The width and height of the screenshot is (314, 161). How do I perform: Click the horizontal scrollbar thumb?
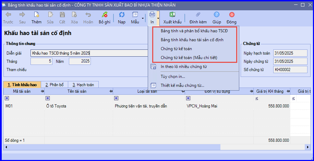point(114,147)
